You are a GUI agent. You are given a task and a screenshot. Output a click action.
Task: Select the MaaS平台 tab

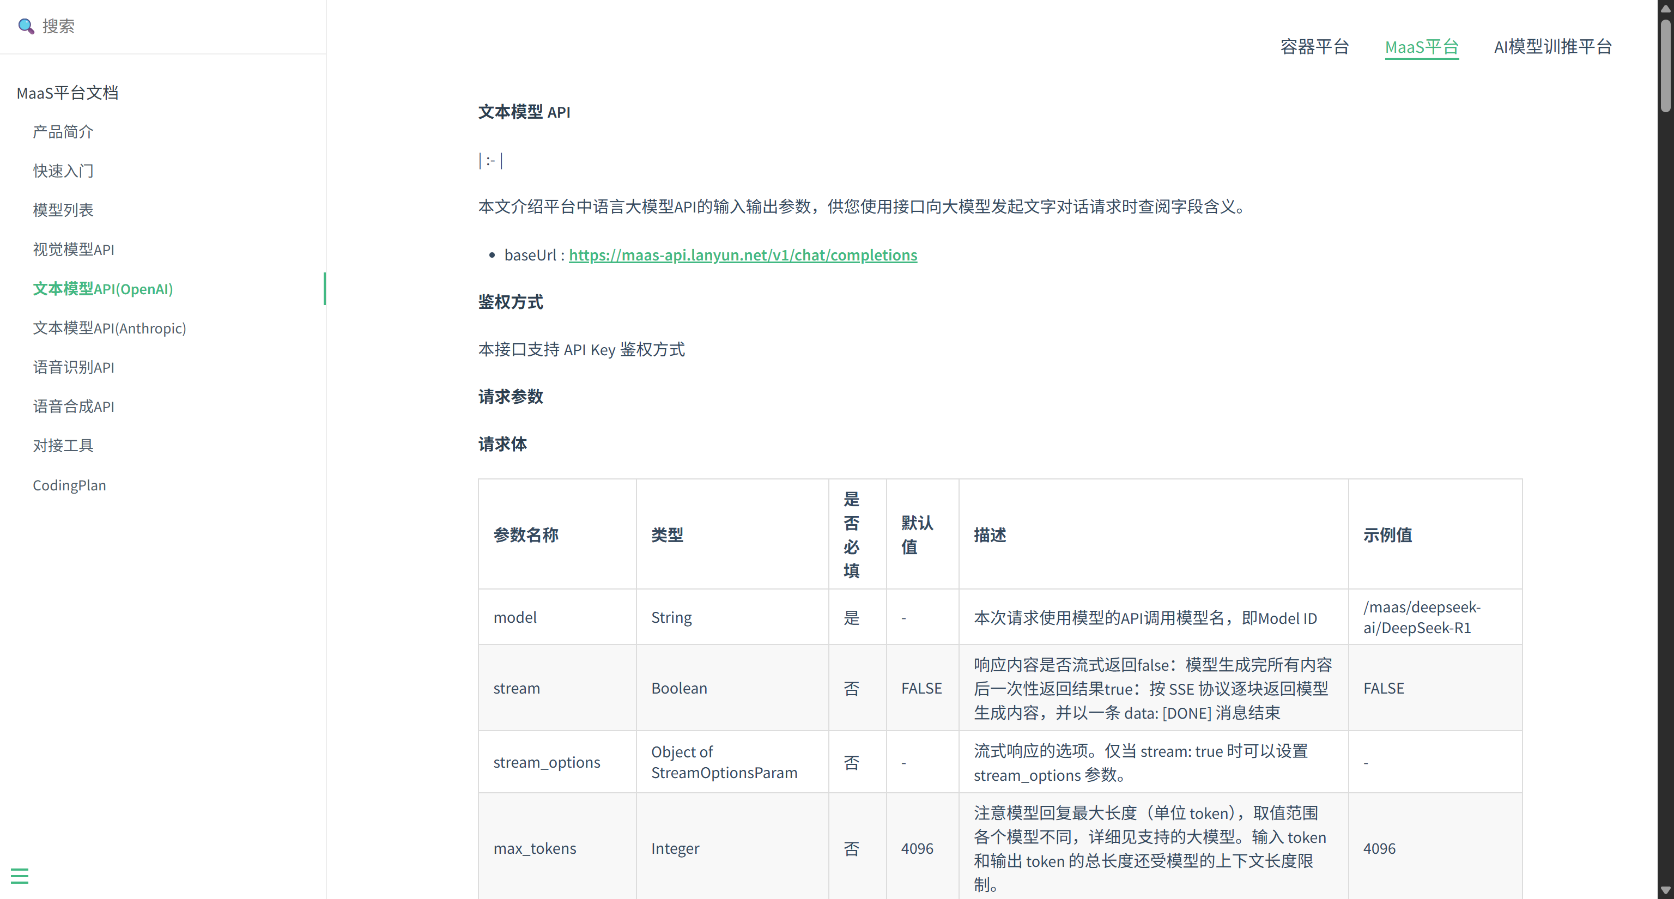point(1421,47)
